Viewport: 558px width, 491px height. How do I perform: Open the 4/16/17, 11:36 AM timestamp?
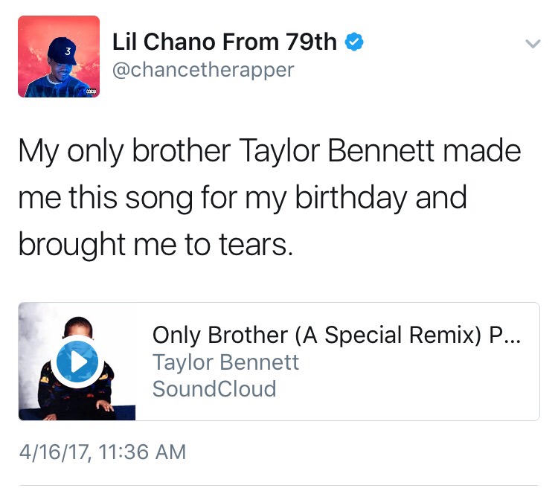click(x=103, y=452)
